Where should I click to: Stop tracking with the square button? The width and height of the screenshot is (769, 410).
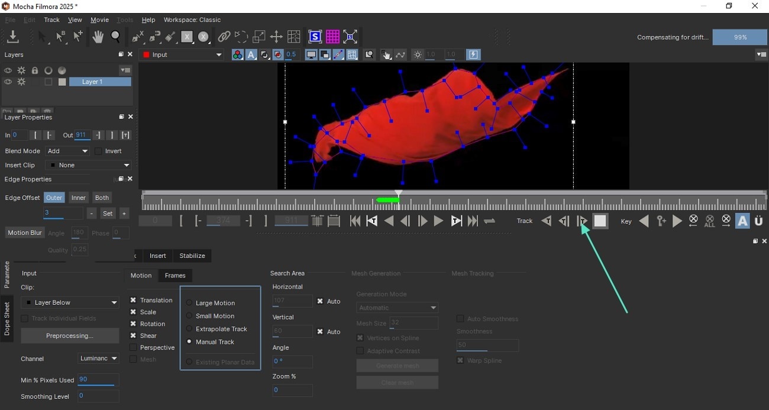[x=600, y=221]
